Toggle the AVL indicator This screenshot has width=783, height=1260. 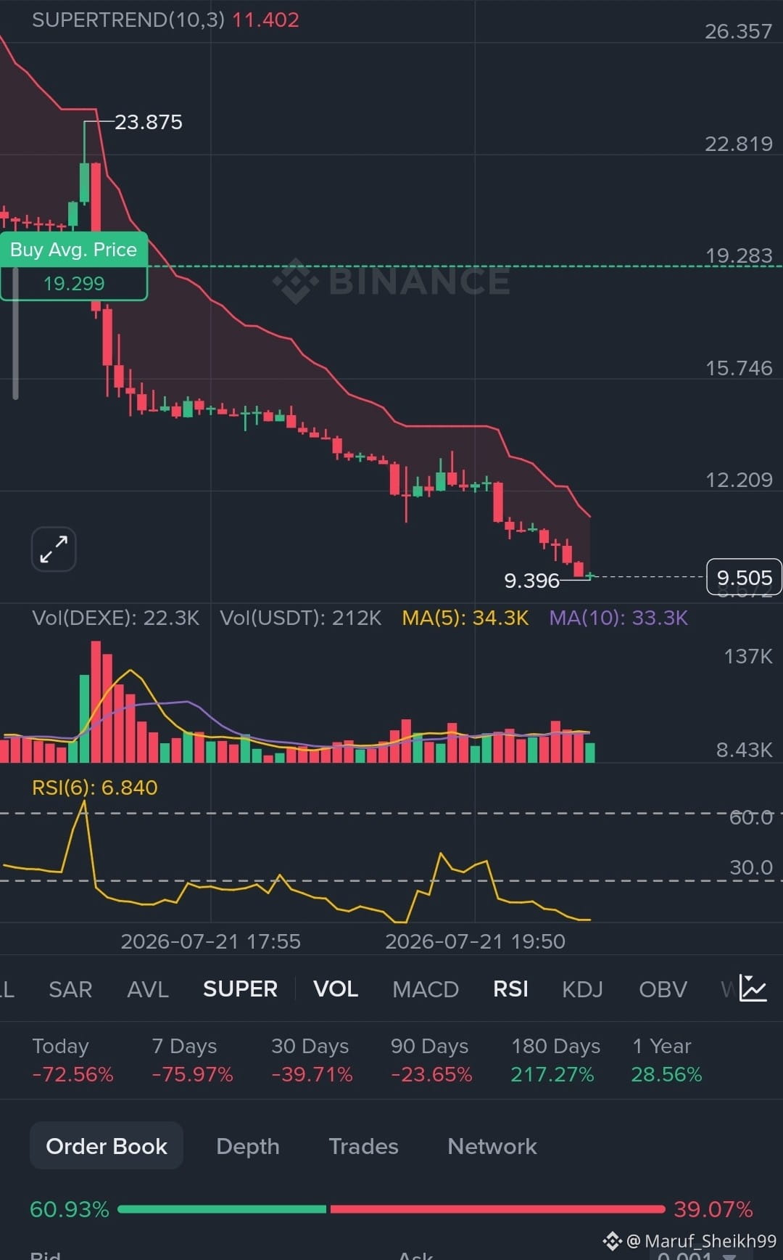[148, 989]
